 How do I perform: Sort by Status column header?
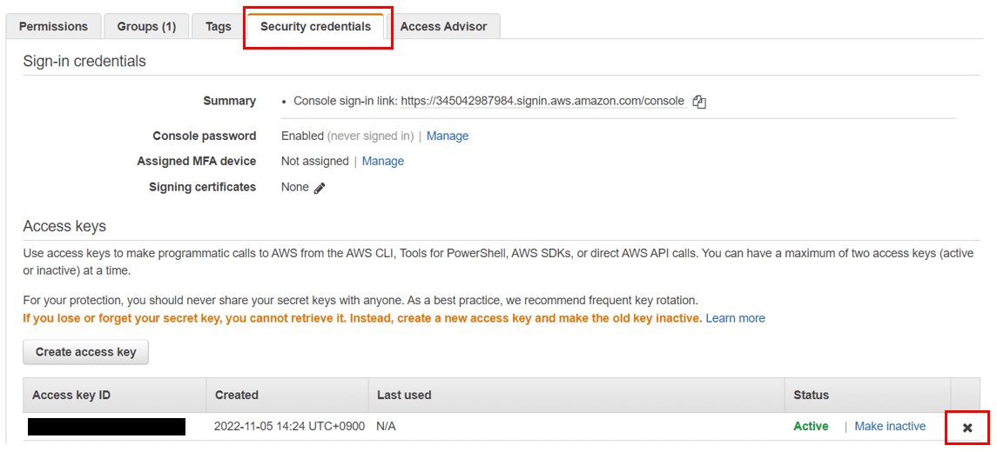tap(812, 395)
